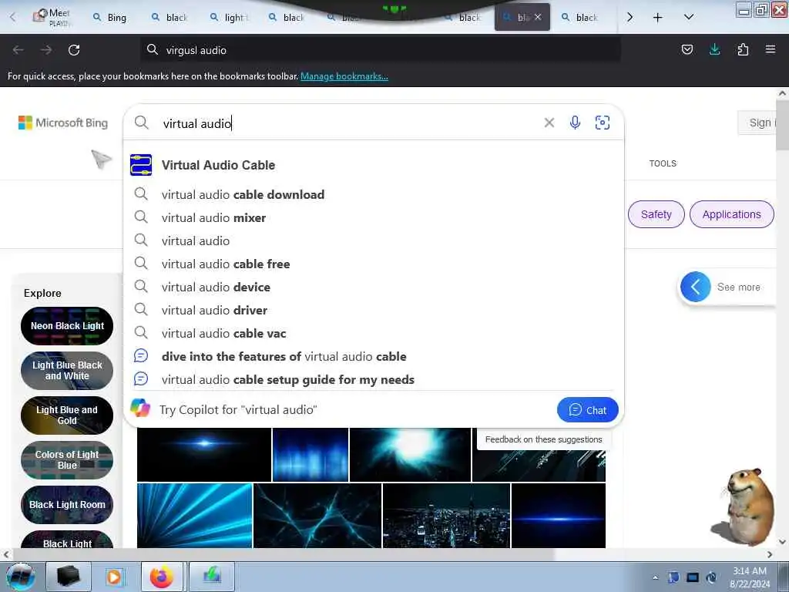Open Light Blue Black and White chip
The image size is (789, 592).
pyautogui.click(x=67, y=371)
